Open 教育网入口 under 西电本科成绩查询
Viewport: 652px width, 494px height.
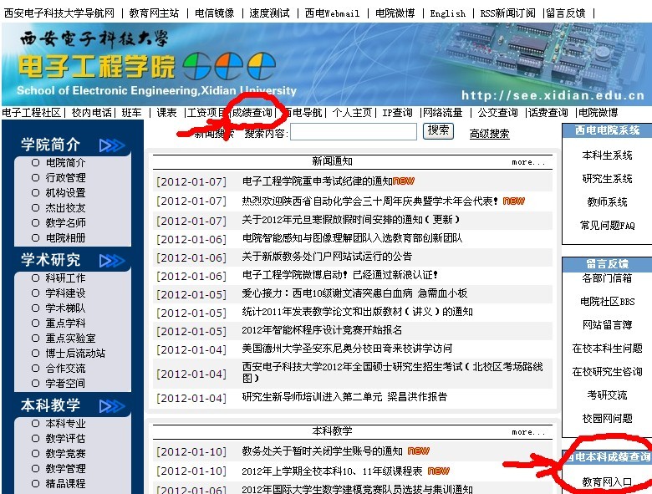tap(607, 482)
